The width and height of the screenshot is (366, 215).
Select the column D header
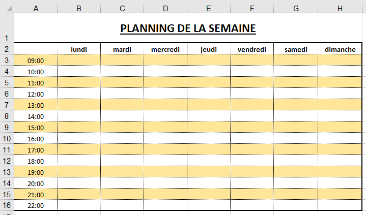(x=165, y=8)
